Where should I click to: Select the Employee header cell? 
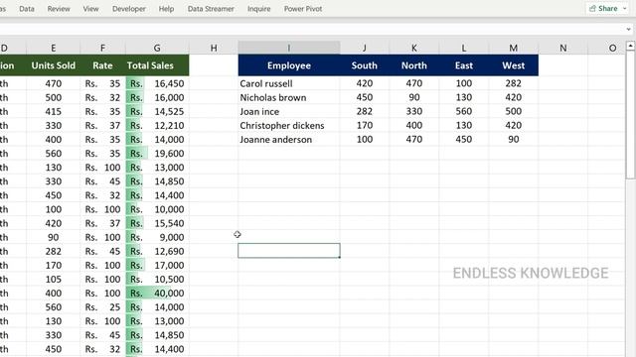(x=289, y=65)
